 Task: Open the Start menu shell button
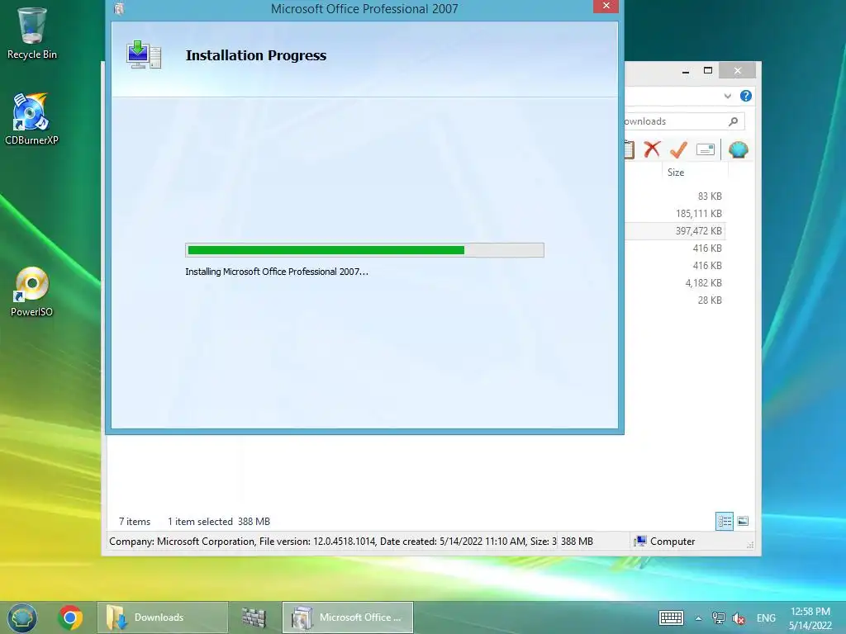click(22, 617)
